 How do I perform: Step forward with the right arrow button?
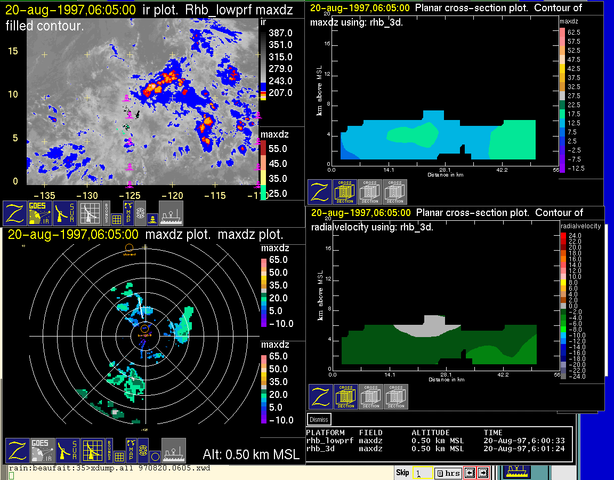(x=483, y=473)
